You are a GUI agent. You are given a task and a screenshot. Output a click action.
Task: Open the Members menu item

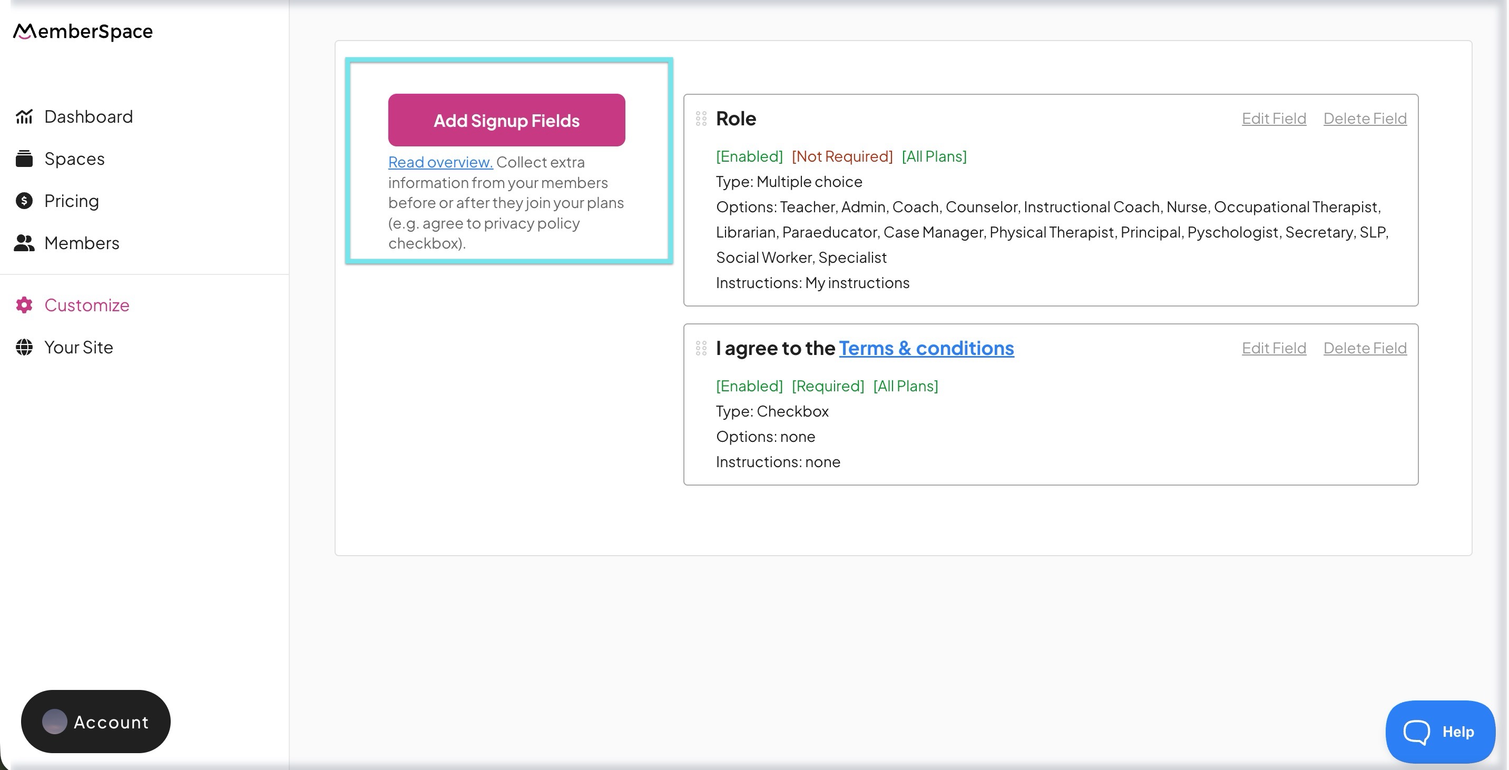point(82,243)
